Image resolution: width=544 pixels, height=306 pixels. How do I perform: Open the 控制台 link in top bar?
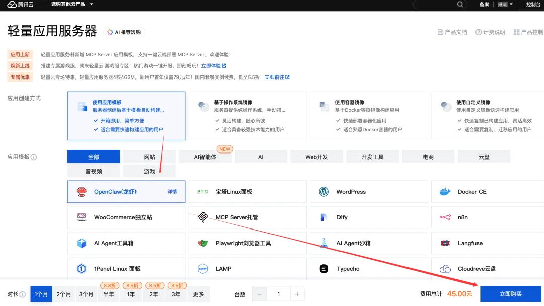(x=533, y=4)
